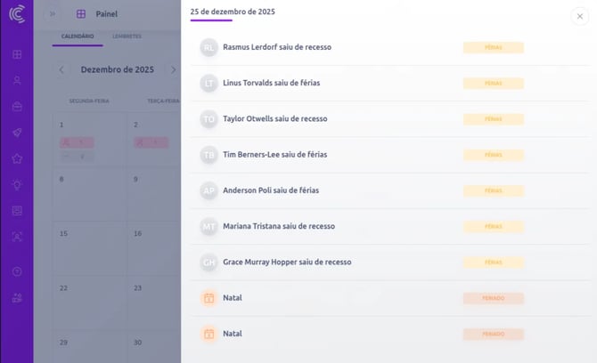This screenshot has height=363, width=597.
Task: Switch to the Lembretes tab
Action: [127, 36]
